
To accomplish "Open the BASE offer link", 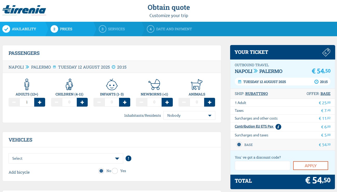I will 326,94.
